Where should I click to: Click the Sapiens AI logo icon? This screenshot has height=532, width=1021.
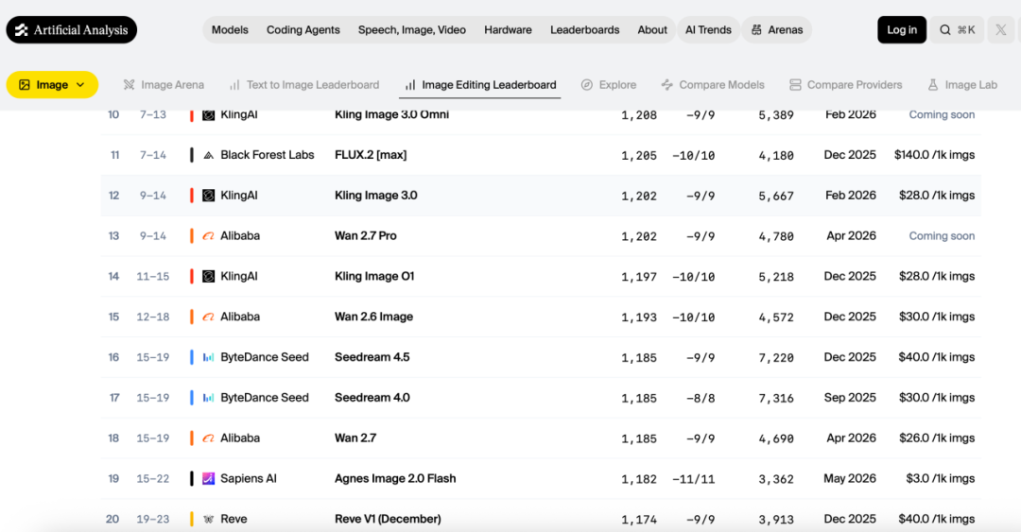click(x=208, y=478)
